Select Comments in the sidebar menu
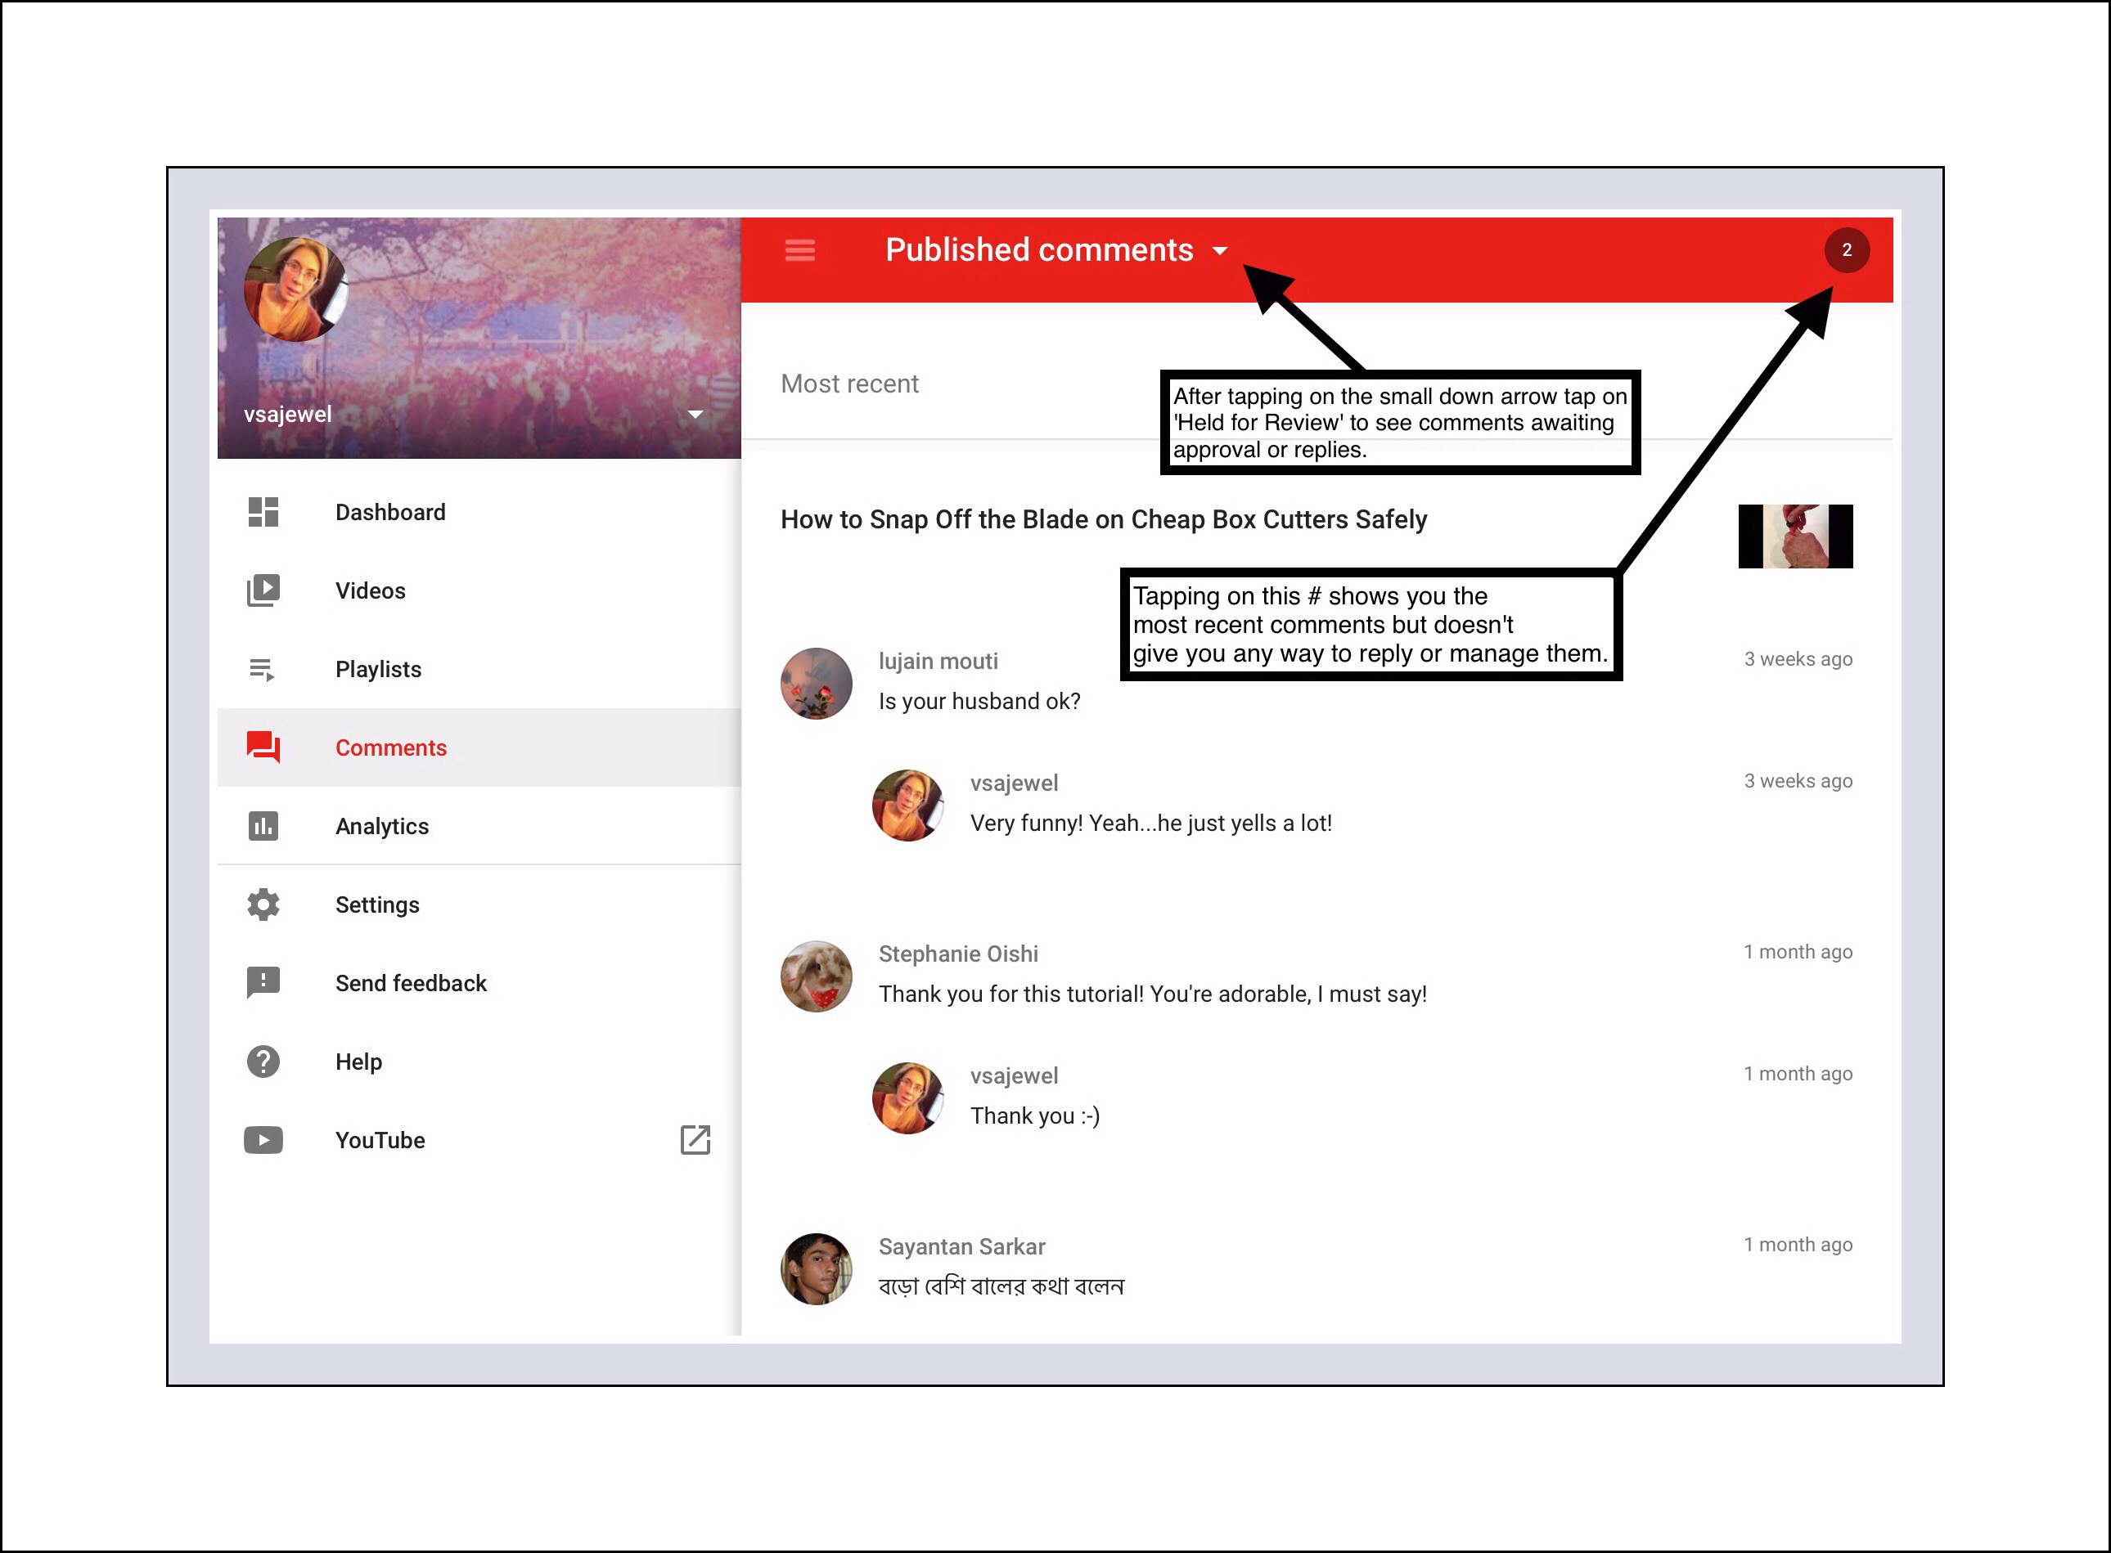Viewport: 2111px width, 1553px height. (x=391, y=747)
